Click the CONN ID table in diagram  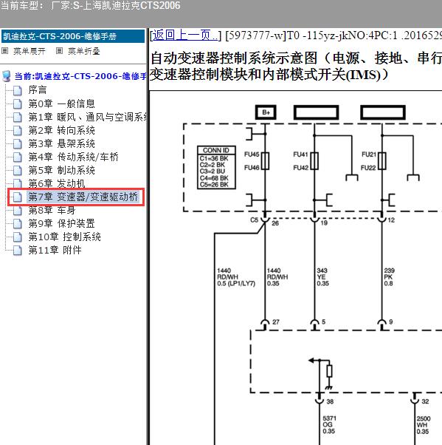point(217,168)
